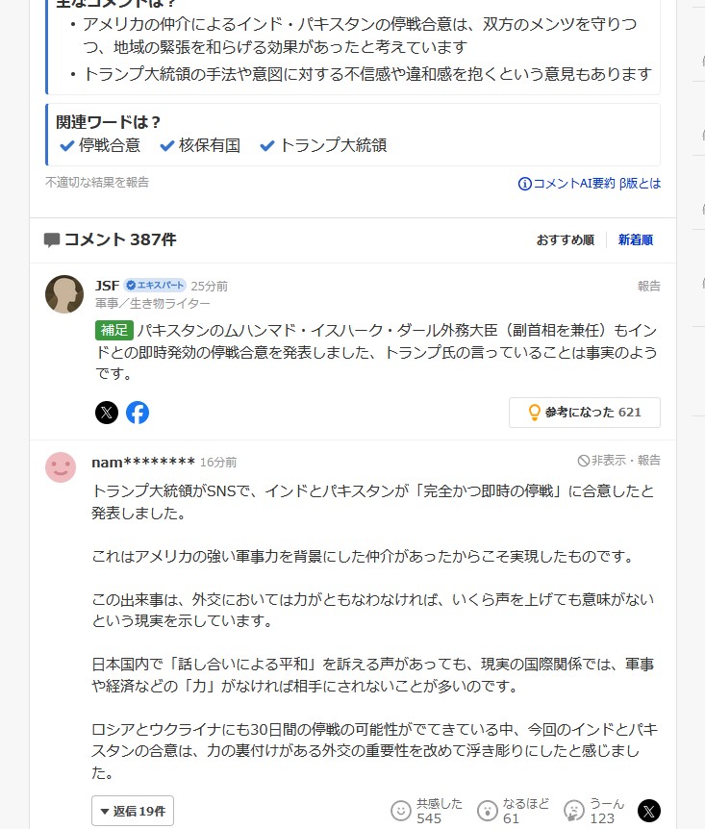Click the うーん thinking face reaction
The width and height of the screenshot is (705, 829).
pyautogui.click(x=574, y=811)
